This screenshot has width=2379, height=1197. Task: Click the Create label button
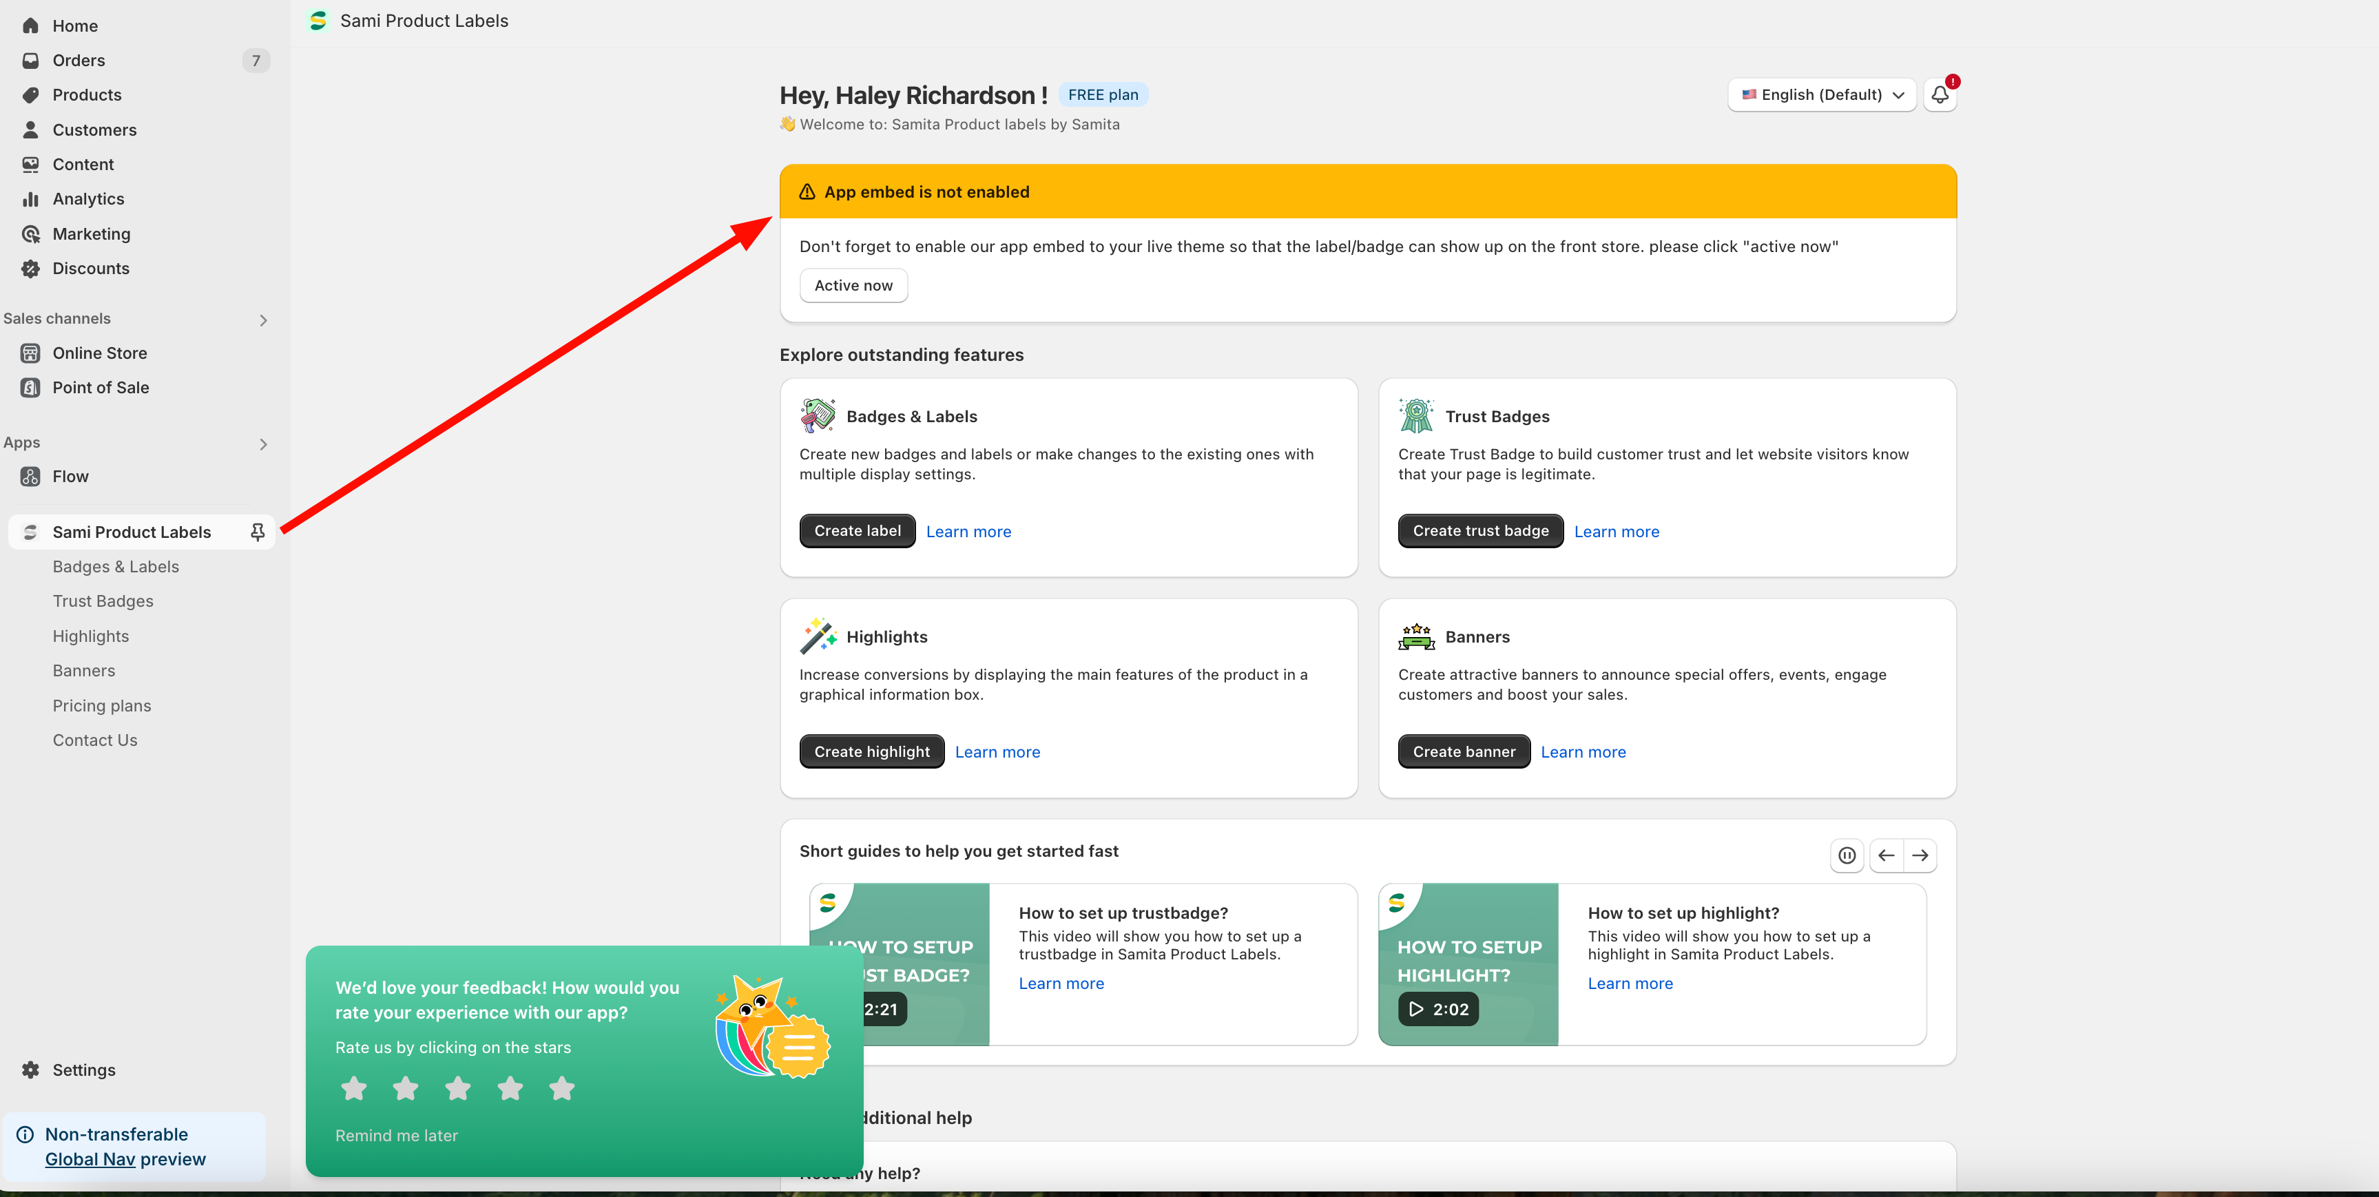click(857, 531)
